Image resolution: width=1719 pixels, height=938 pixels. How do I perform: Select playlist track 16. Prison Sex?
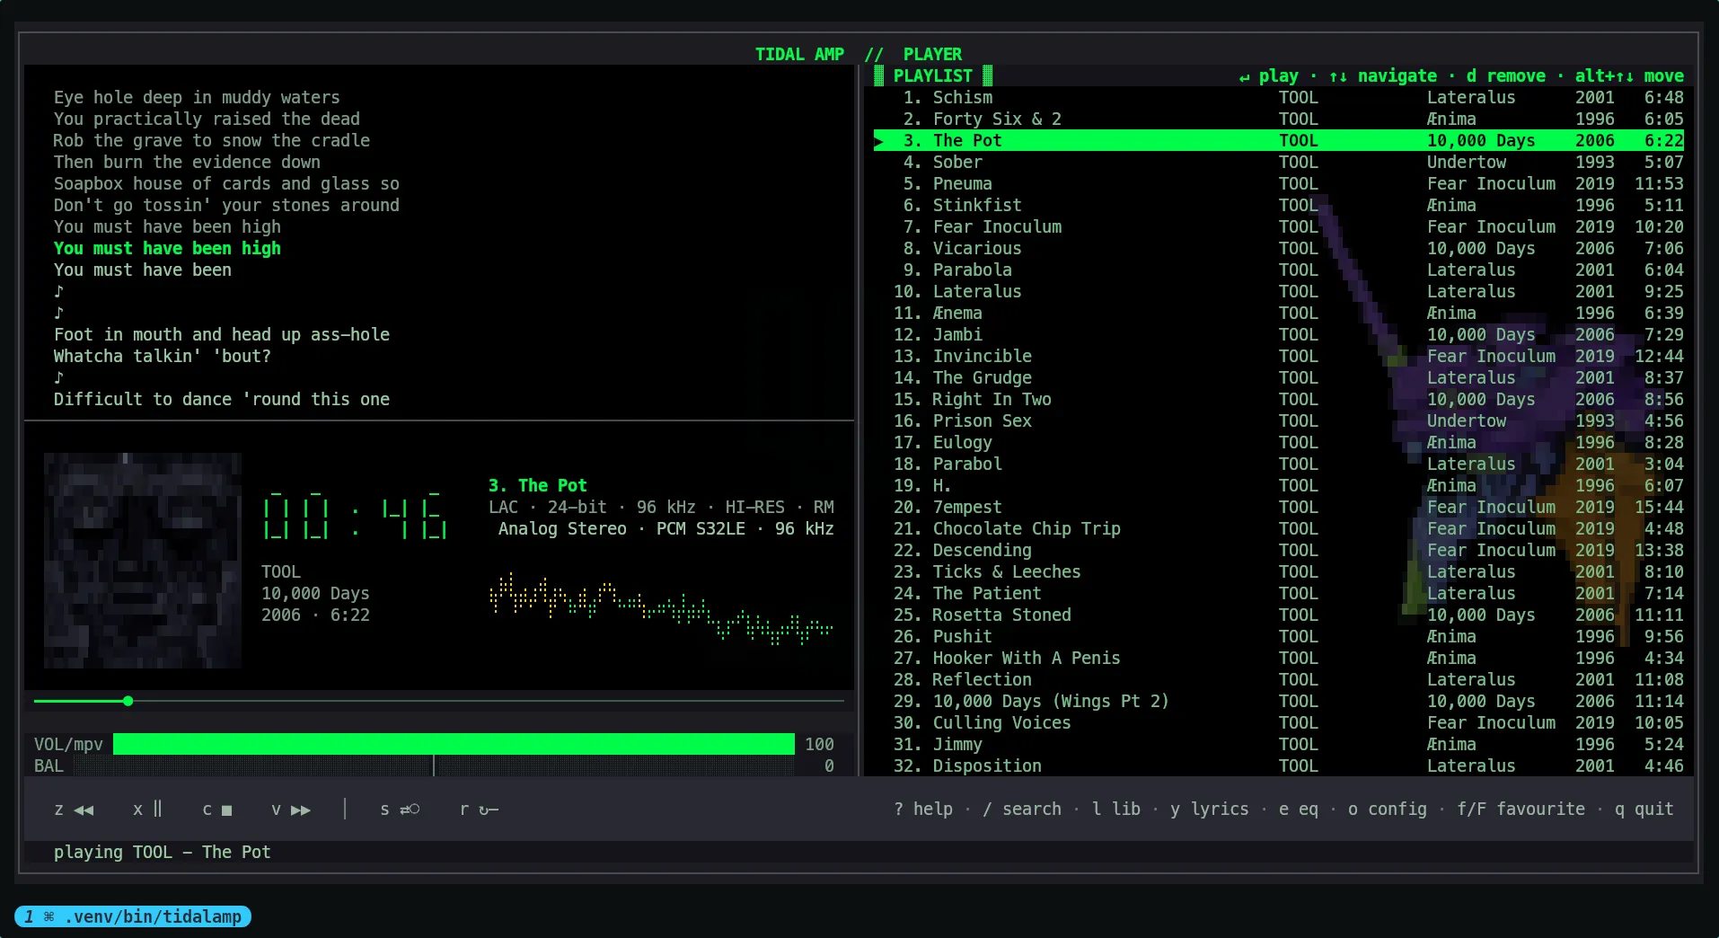pos(1279,421)
